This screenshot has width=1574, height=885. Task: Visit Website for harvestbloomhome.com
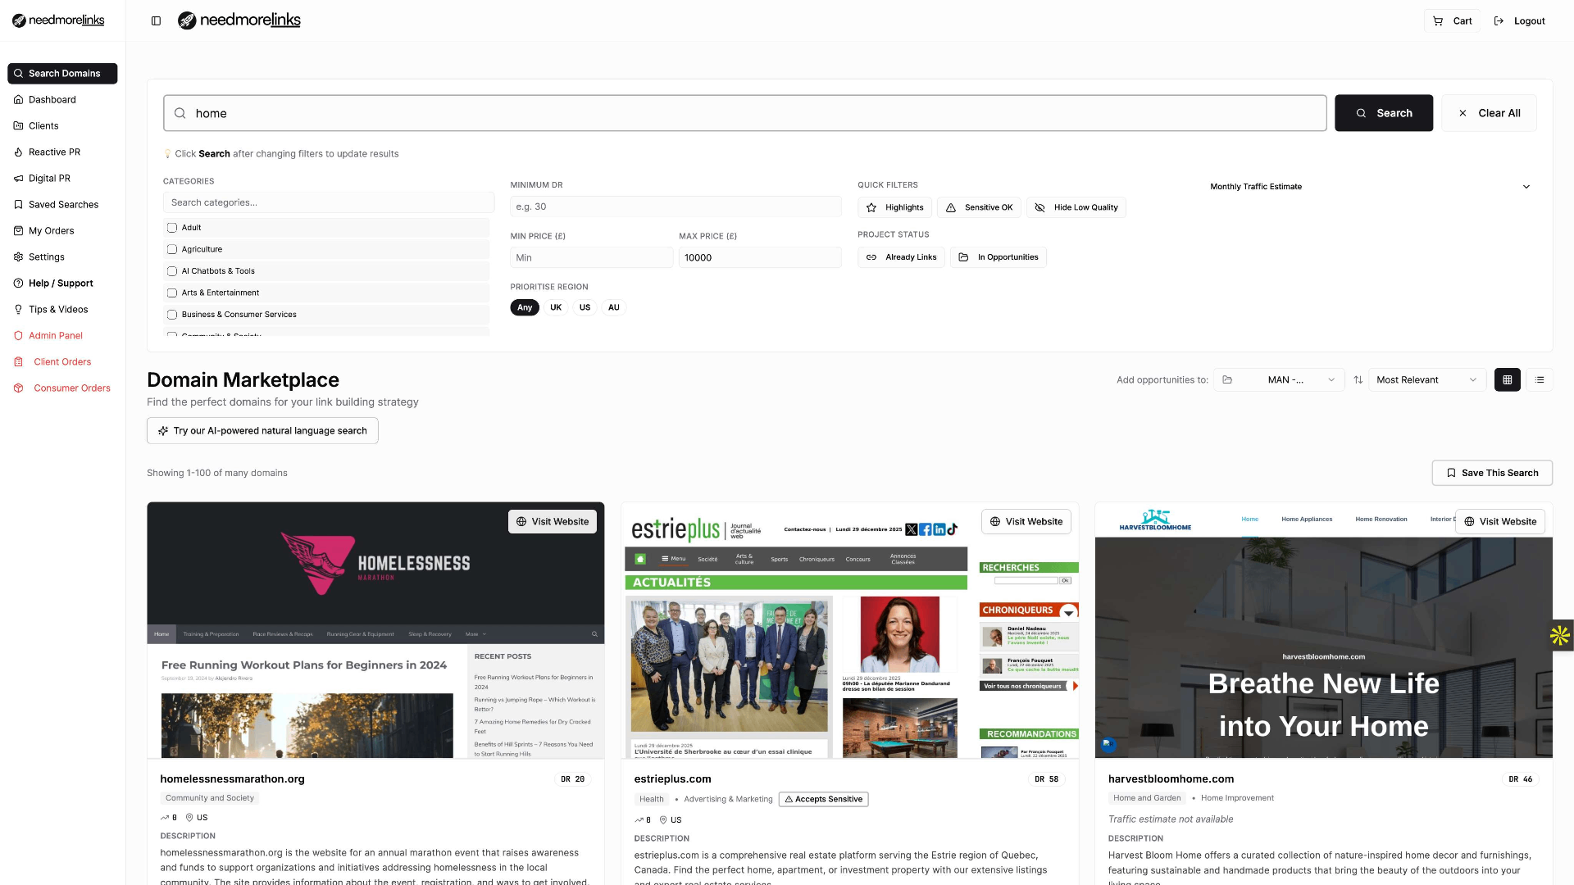pyautogui.click(x=1500, y=522)
